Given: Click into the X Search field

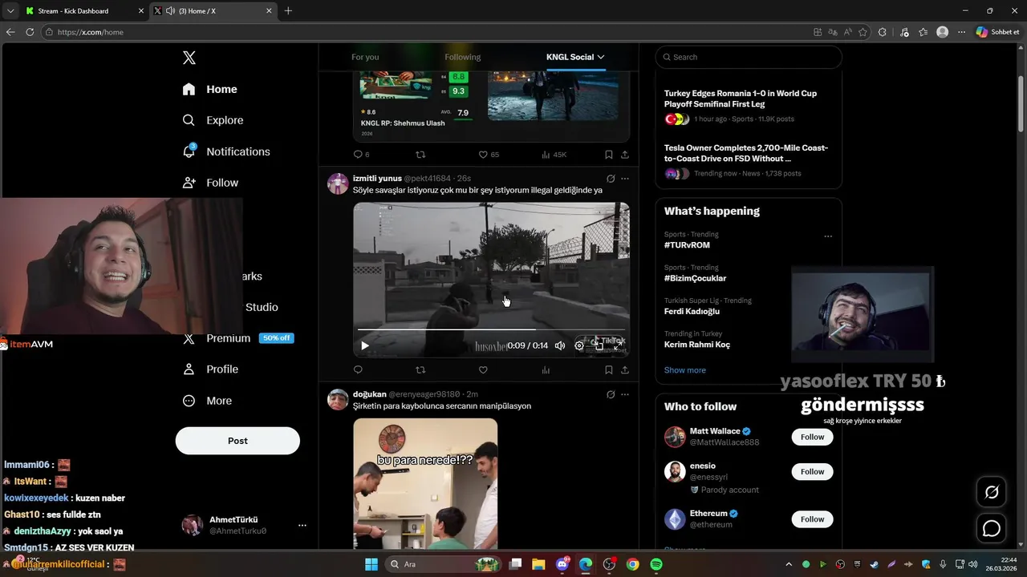Looking at the screenshot, I should click(749, 57).
